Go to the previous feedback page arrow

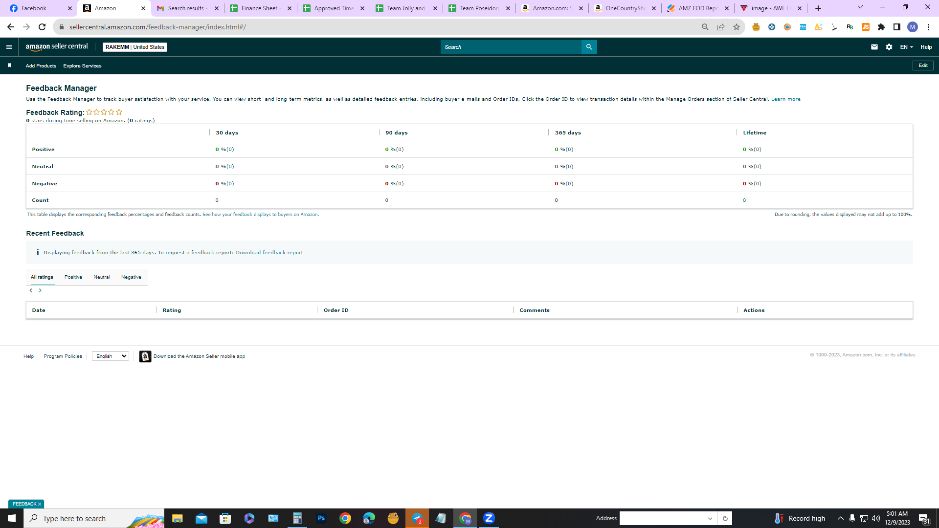[x=31, y=290]
